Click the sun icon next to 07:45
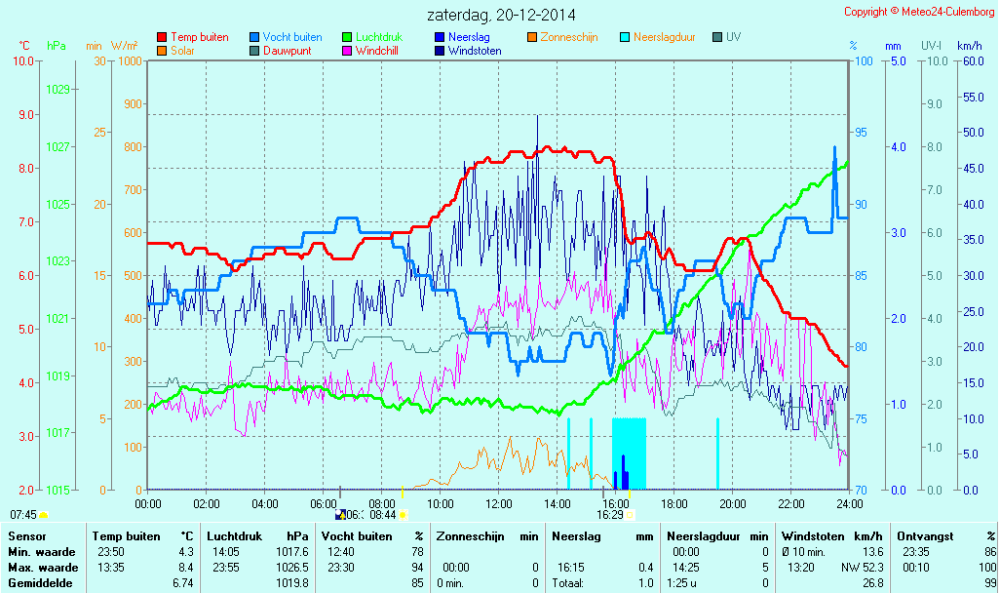This screenshot has height=593, width=1000. pyautogui.click(x=44, y=515)
